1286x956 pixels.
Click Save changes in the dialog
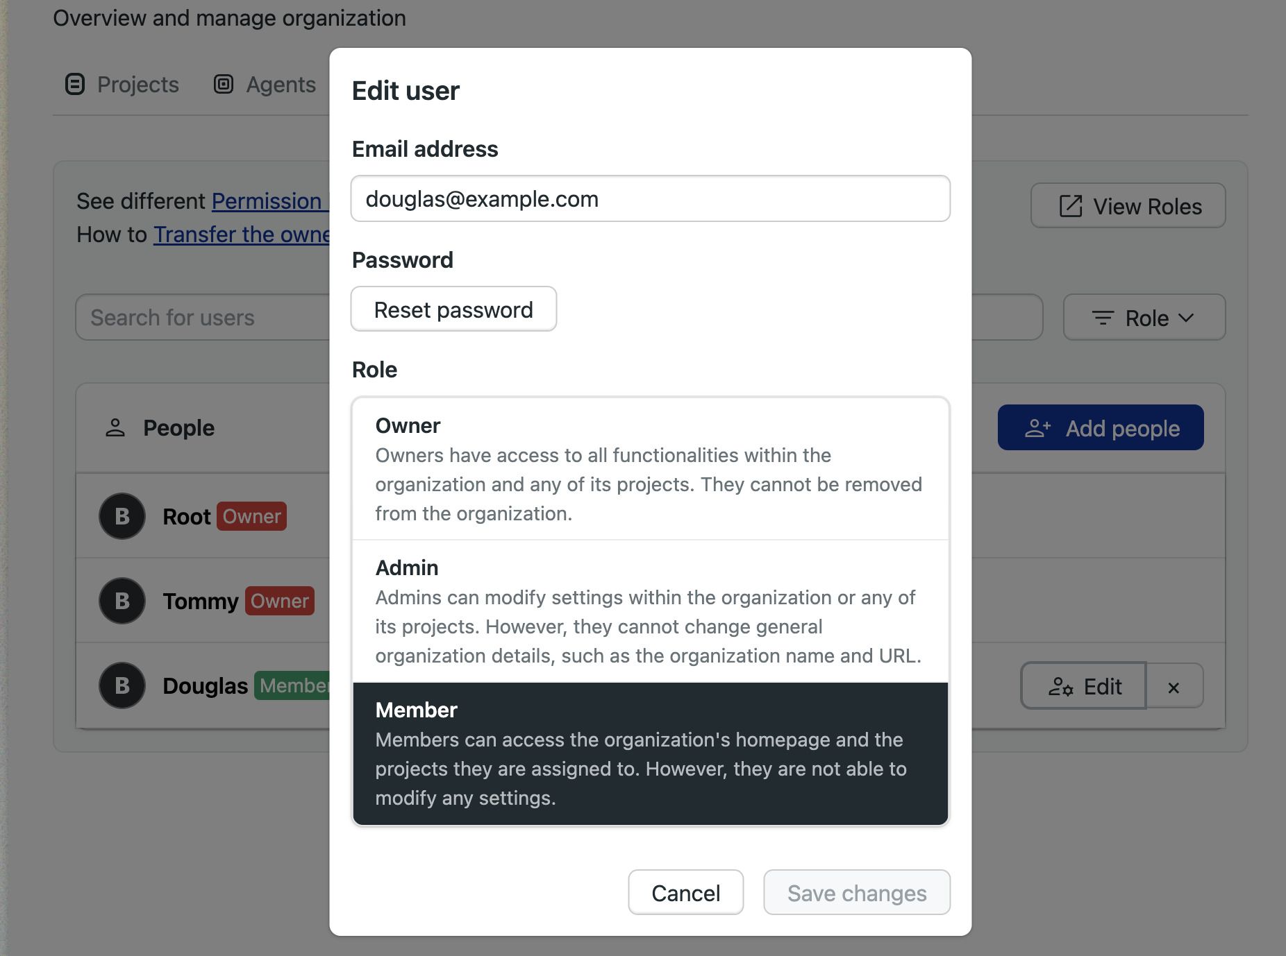pos(857,893)
